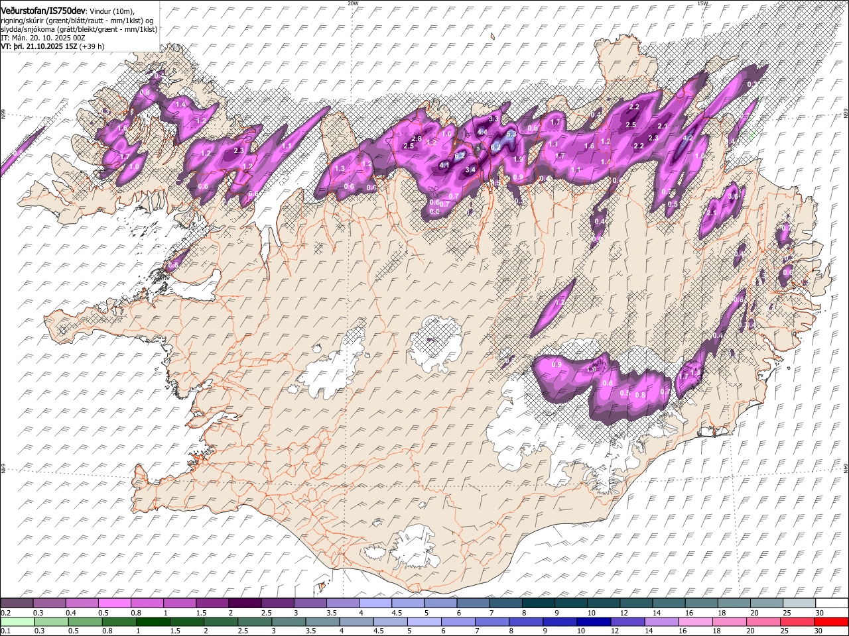Image resolution: width=849 pixels, height=636 pixels.
Task: Click the 5.3 precipitation value on the map
Action: tap(511, 134)
